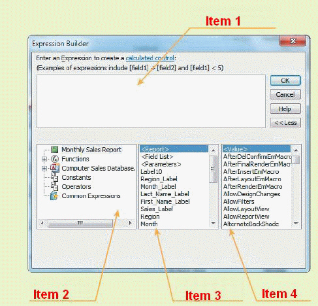Select the Region field entry
The image size is (318, 306).
(x=174, y=217)
